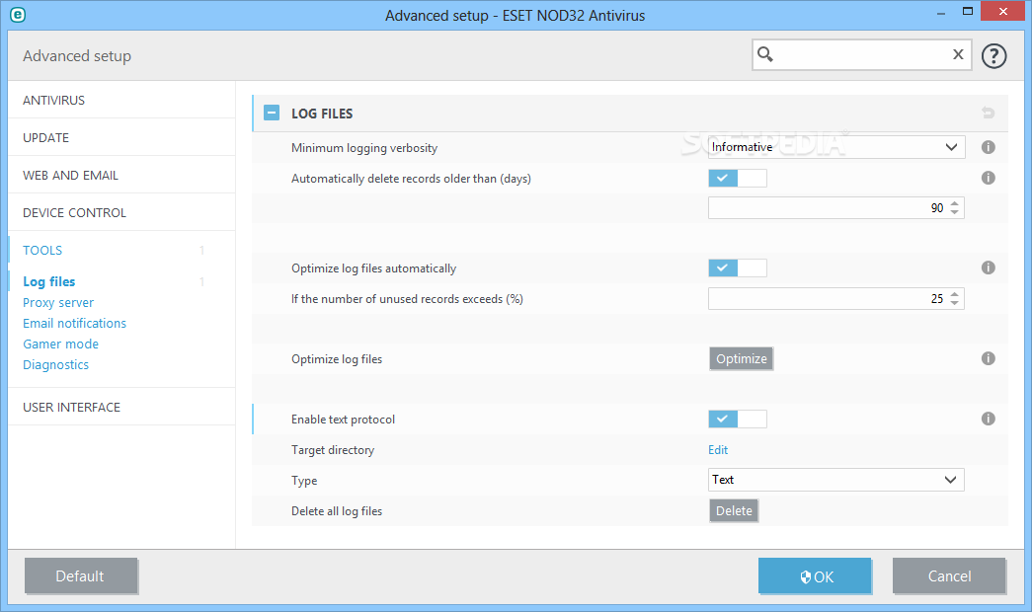1032x612 pixels.
Task: Show info for Automatically delete records
Action: tap(988, 178)
